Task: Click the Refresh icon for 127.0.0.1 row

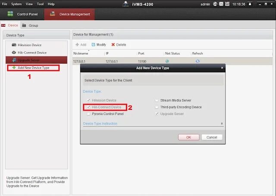Action: (198, 61)
